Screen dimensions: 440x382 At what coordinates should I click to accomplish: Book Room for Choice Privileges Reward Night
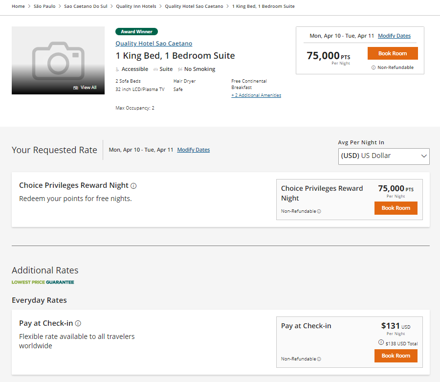pos(396,208)
